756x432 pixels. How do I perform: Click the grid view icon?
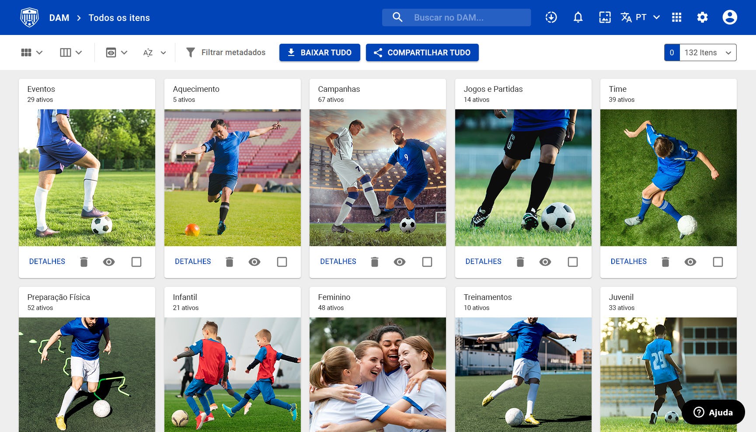click(26, 52)
